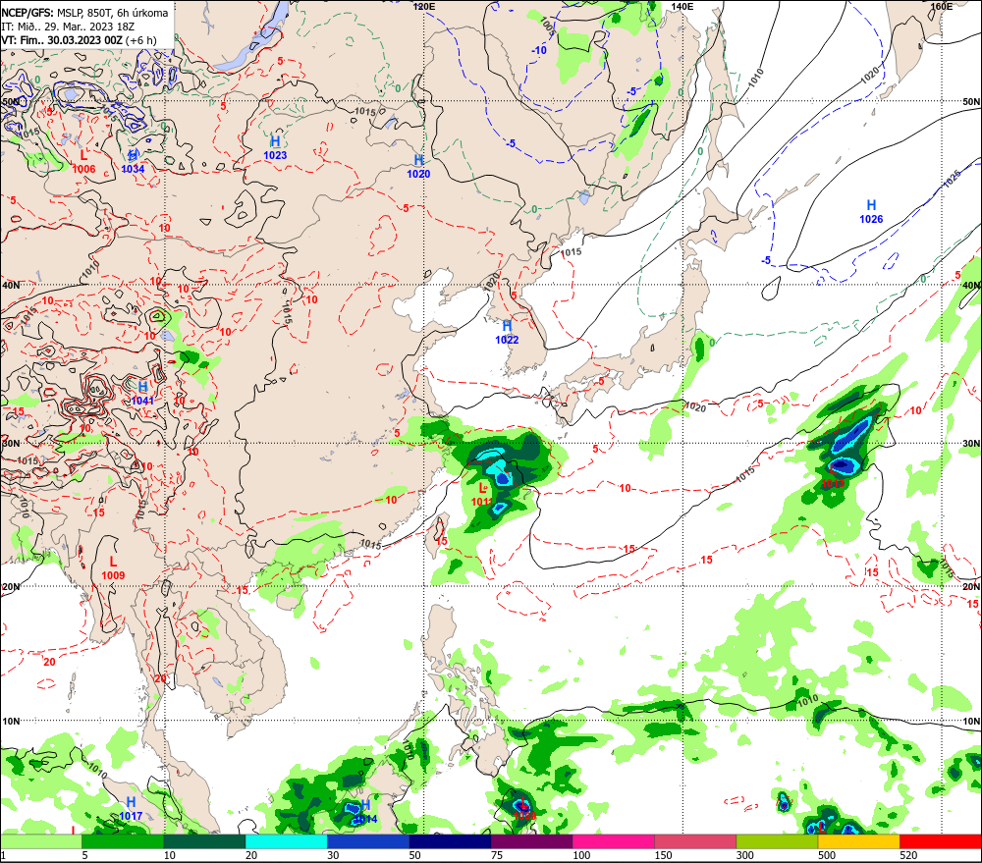Select the red above-520 legend swatch

click(x=940, y=841)
